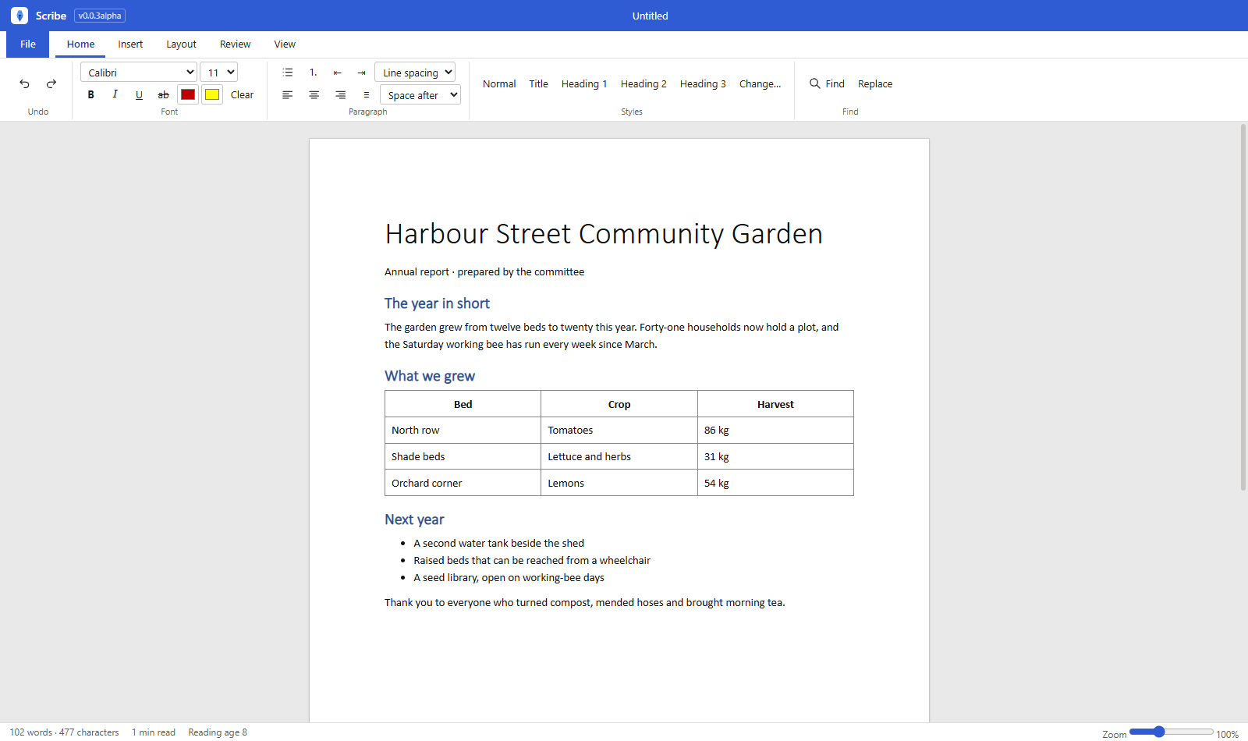Apply the Normal style
This screenshot has width=1248, height=741.
click(x=499, y=83)
